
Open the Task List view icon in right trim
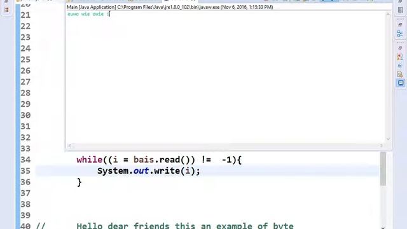pos(400,10)
